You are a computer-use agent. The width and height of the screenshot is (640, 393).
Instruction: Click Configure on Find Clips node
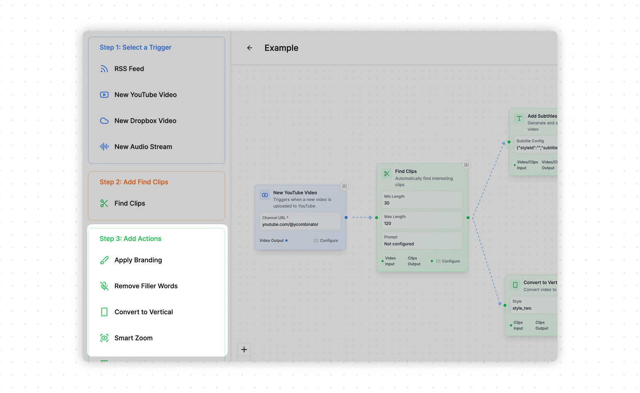[448, 261]
